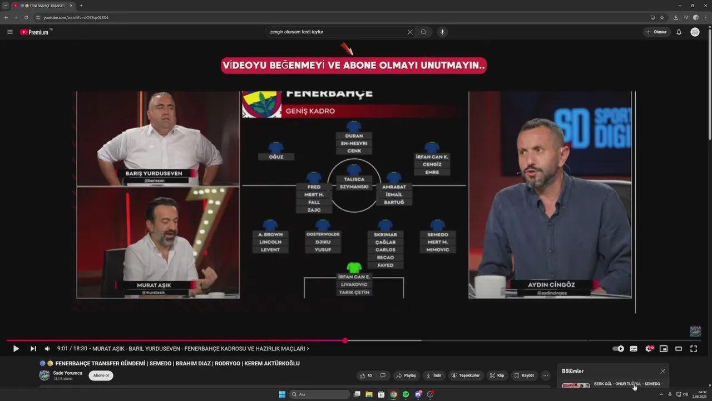Screen dimensions: 712x401
Task: Switch to theater mode
Action: [679, 349]
